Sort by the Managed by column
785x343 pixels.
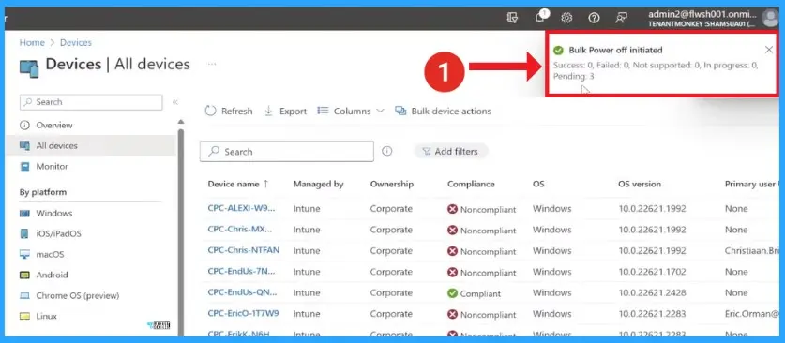pyautogui.click(x=318, y=184)
